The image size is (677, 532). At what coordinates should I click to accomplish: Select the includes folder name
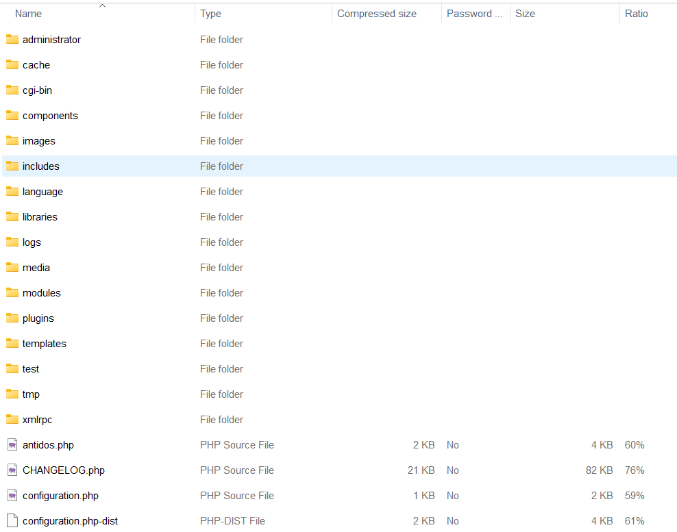[x=41, y=166]
